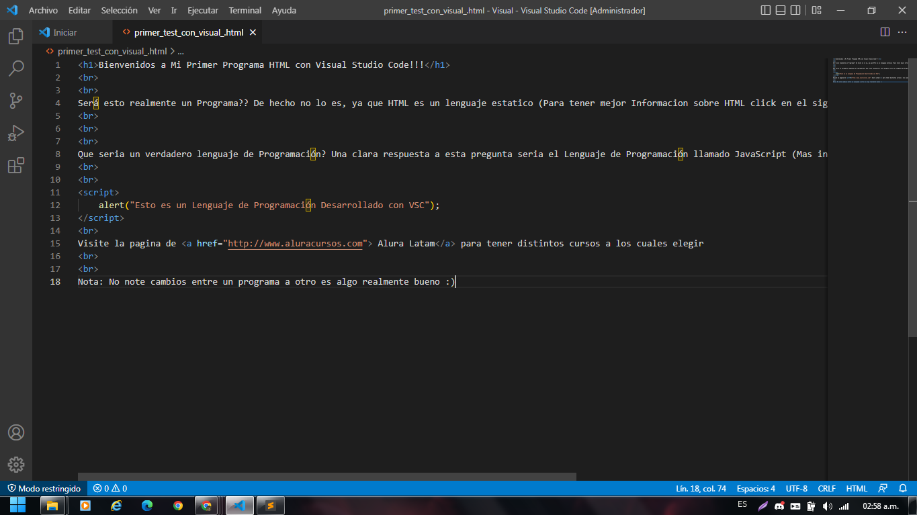Open the Accounts menu icon
Viewport: 917px width, 515px height.
click(16, 432)
